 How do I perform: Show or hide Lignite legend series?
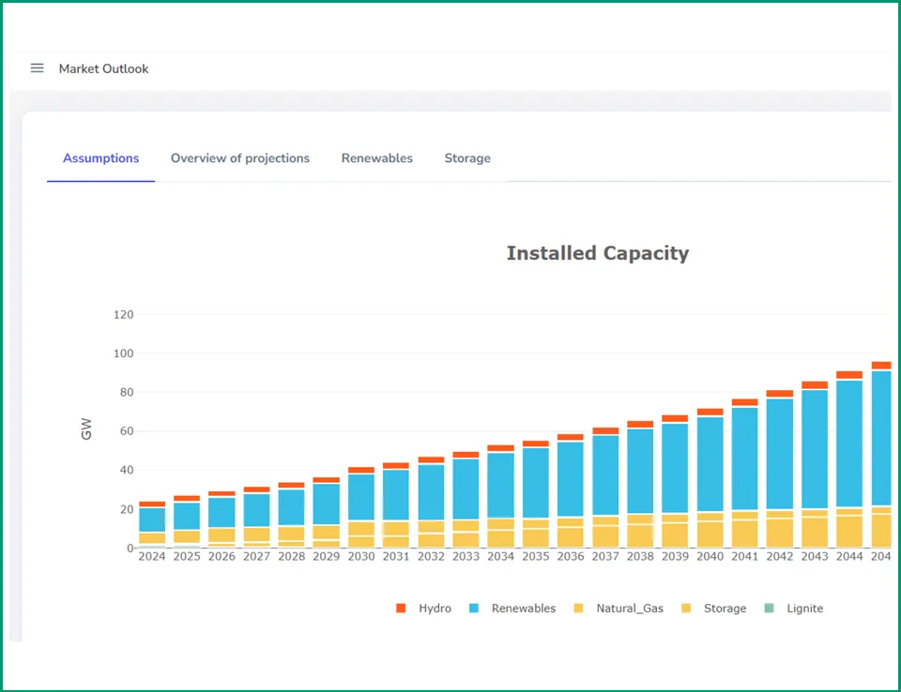pyautogui.click(x=794, y=609)
